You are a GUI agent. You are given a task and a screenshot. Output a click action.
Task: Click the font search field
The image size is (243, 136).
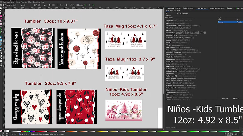172,13
